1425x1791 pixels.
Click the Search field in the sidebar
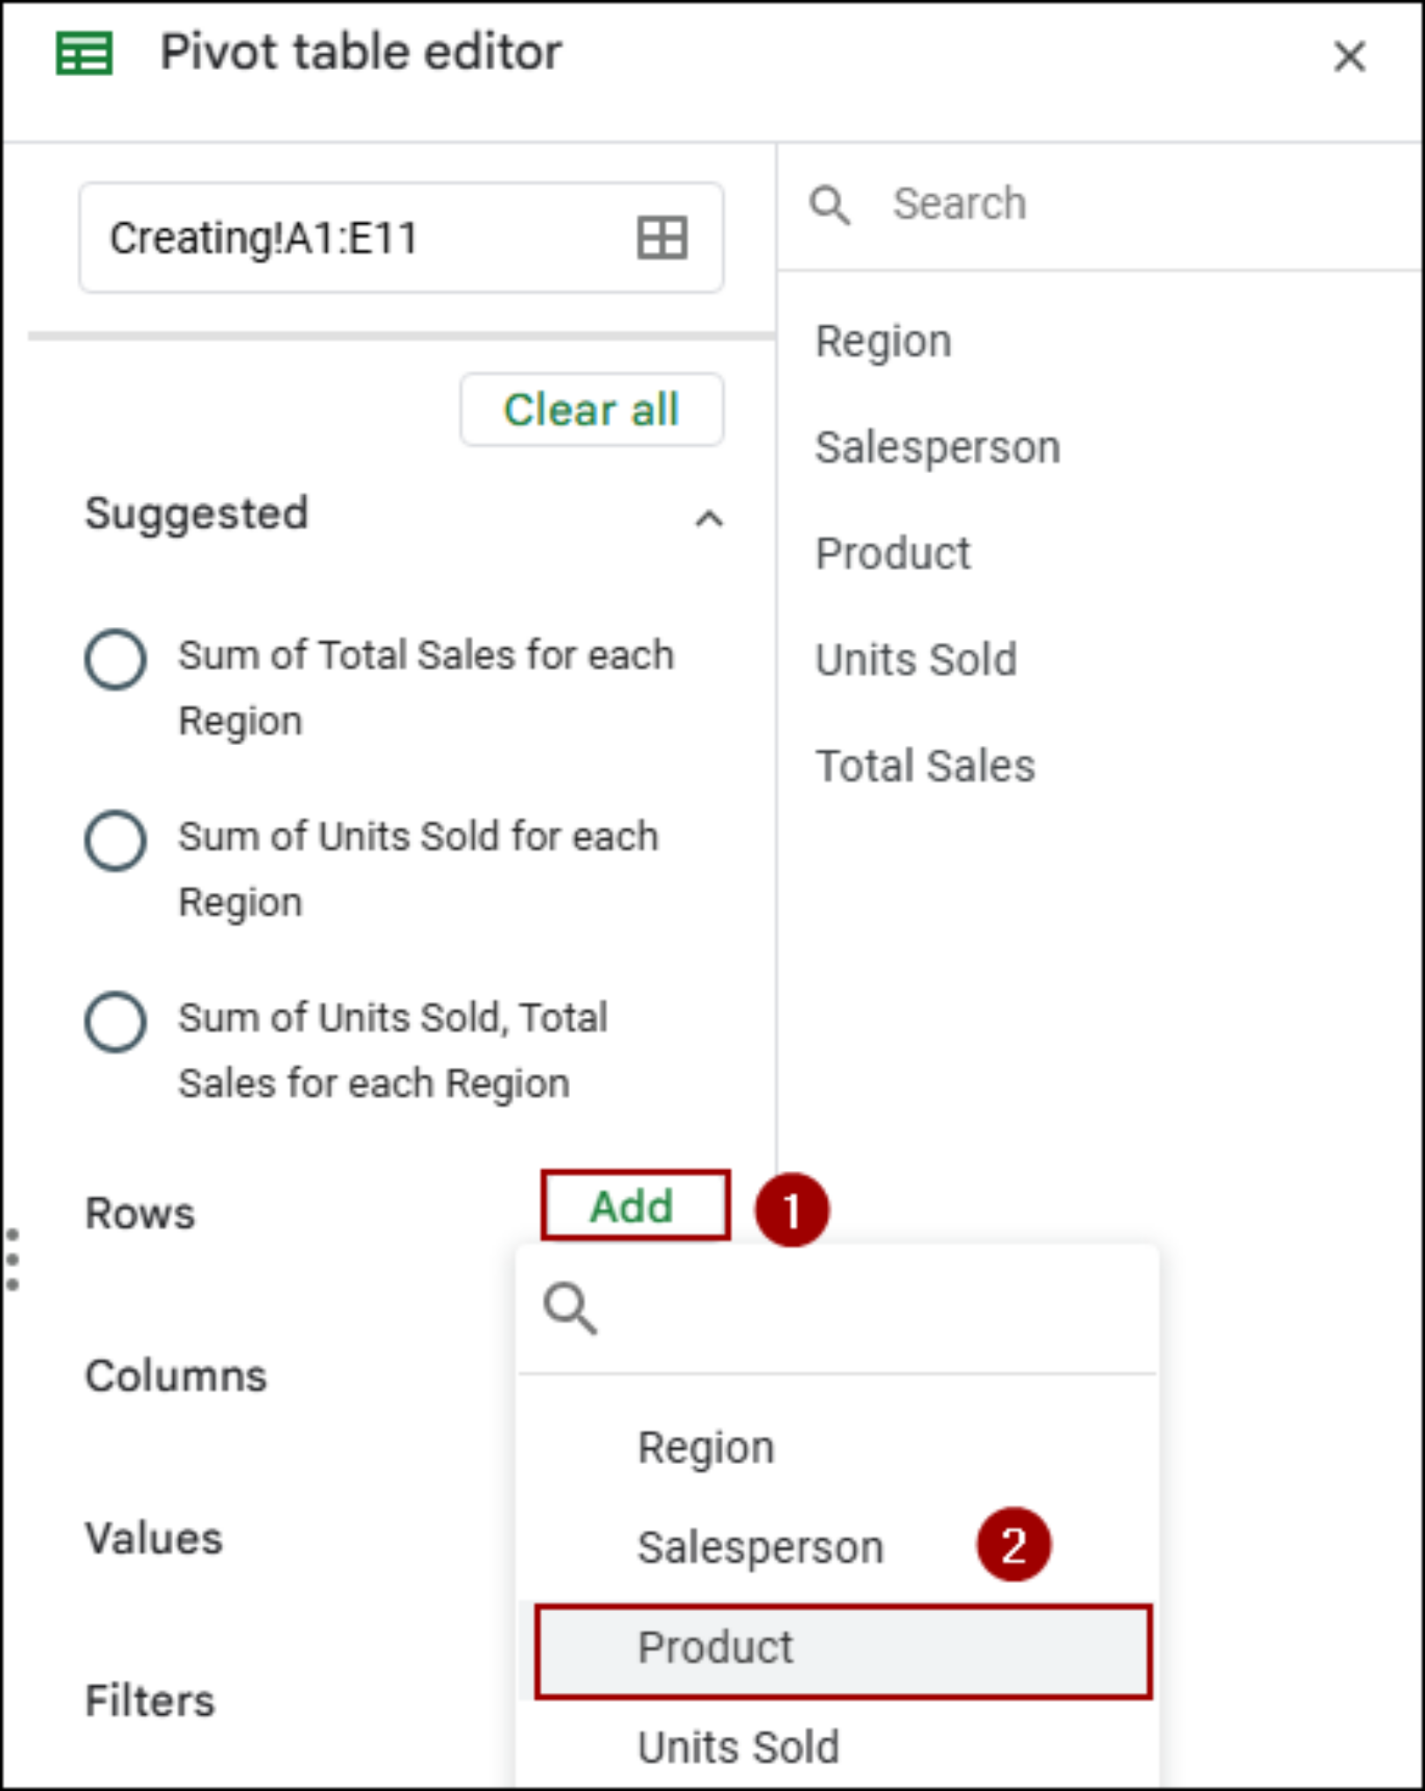click(x=1005, y=204)
